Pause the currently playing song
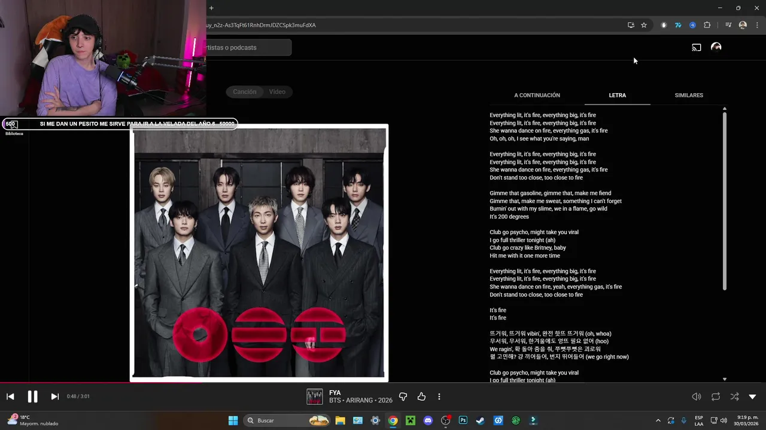The image size is (766, 430). coord(32,397)
